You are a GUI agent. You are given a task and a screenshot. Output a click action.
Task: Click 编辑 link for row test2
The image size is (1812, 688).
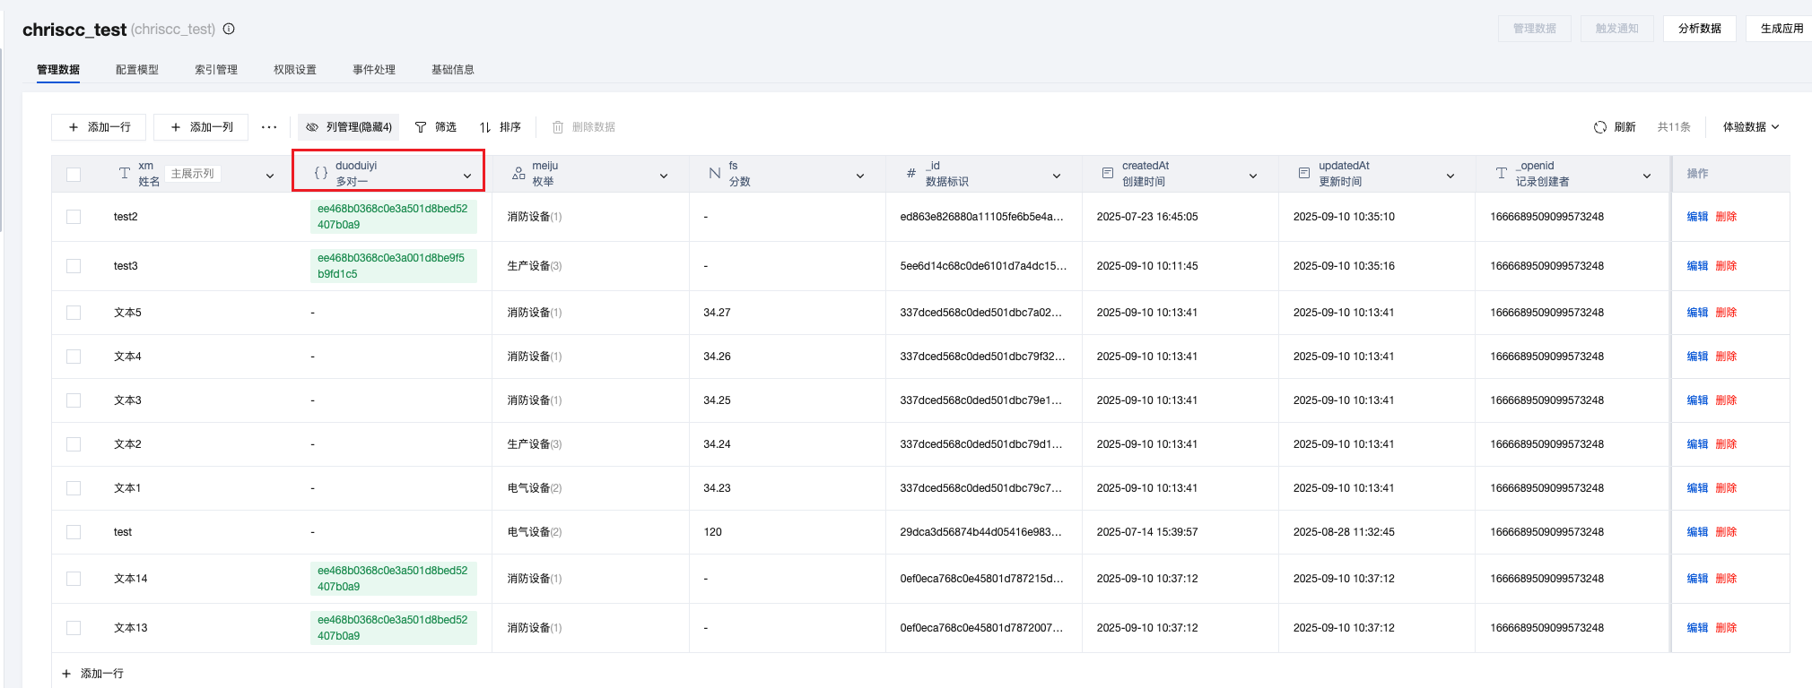pos(1697,217)
